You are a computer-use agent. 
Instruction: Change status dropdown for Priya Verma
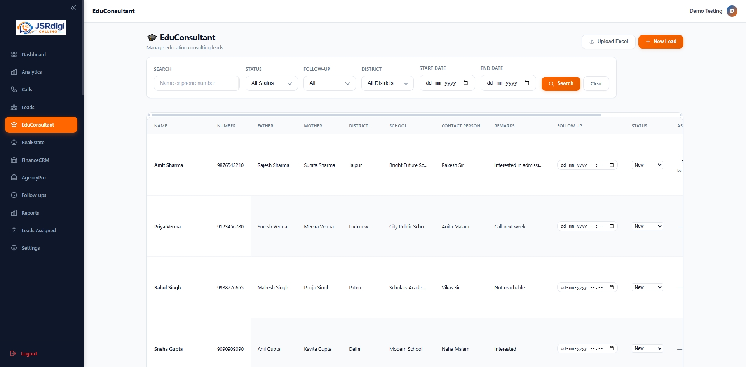coord(647,226)
